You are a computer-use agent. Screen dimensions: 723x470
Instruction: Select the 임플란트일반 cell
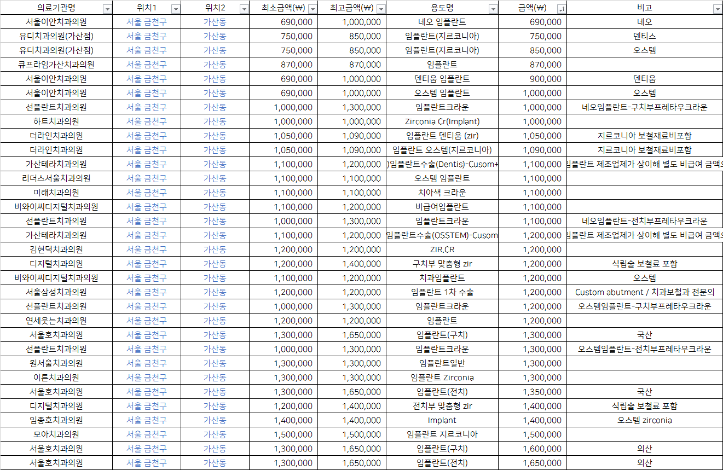[442, 363]
